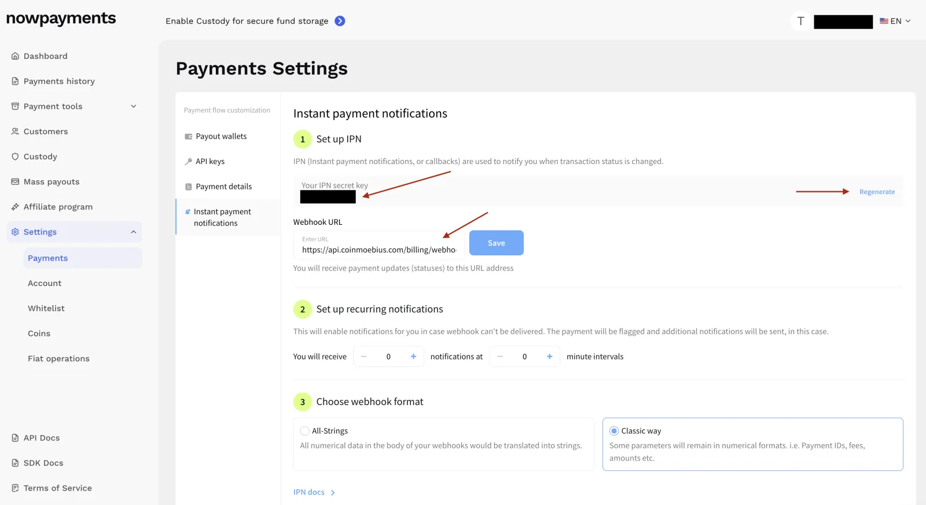Click the Payout wallets wallet icon
Image resolution: width=926 pixels, height=505 pixels.
188,137
